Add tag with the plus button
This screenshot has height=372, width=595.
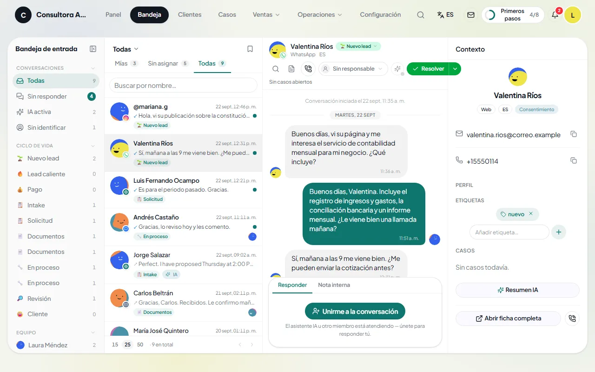(559, 232)
